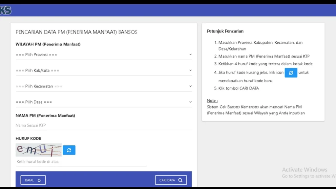Click the refresh icon in the instructions panel
336x189 pixels.
(291, 73)
